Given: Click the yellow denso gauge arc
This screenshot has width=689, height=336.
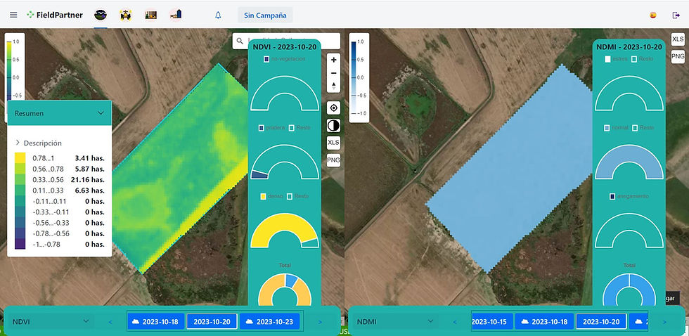Looking at the screenshot, I should point(284,221).
